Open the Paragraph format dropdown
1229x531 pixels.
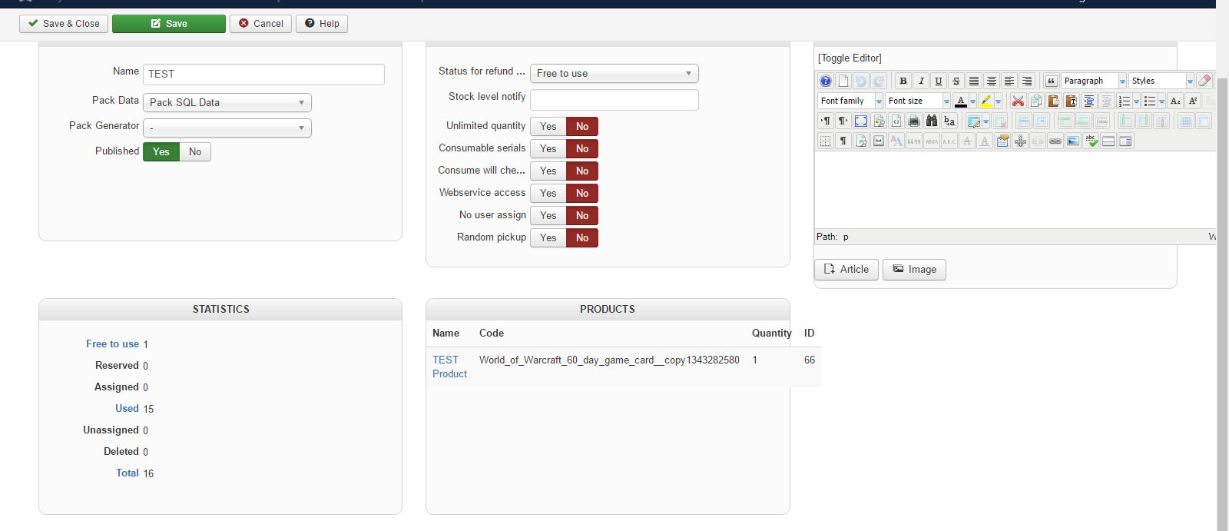(x=1094, y=81)
